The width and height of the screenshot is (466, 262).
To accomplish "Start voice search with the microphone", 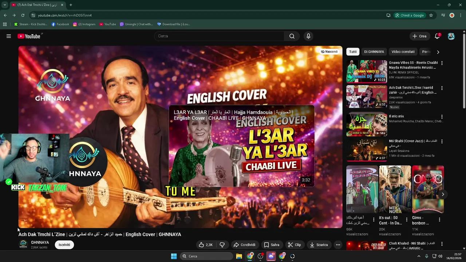I will pyautogui.click(x=308, y=36).
